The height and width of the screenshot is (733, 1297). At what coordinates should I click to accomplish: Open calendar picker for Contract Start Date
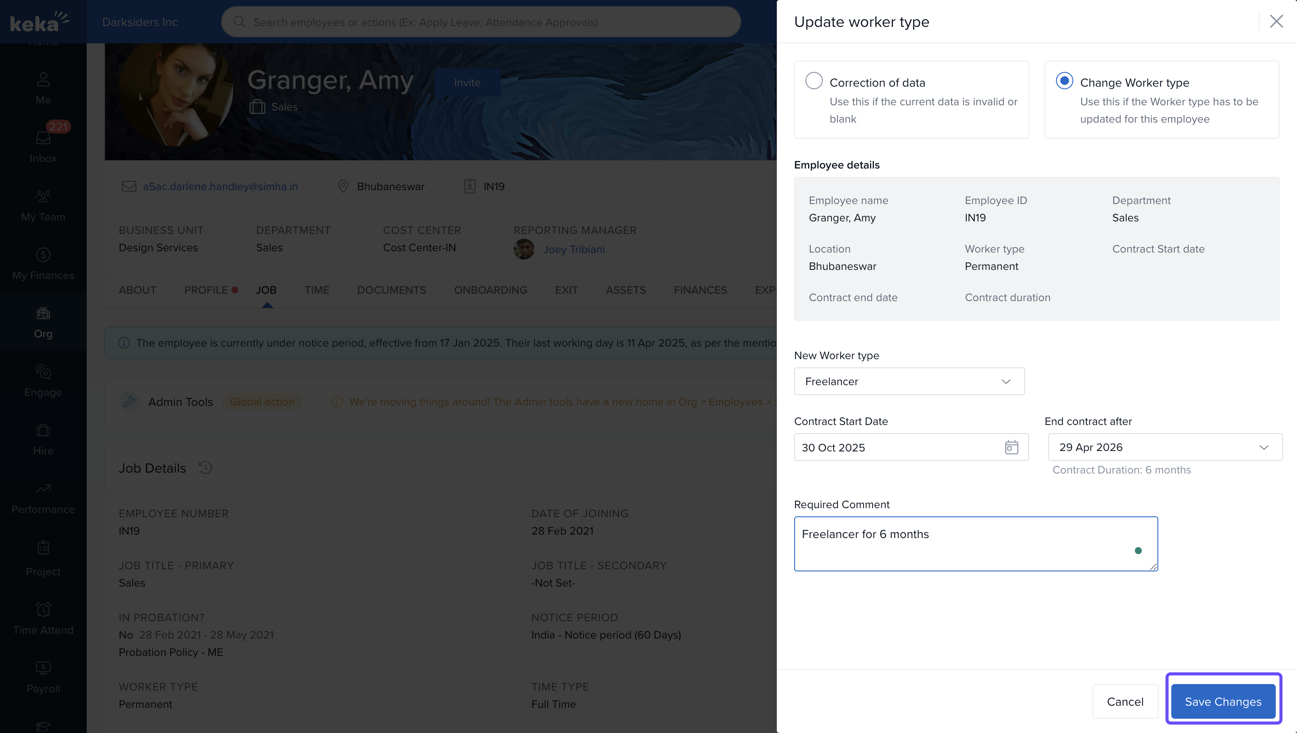(1011, 447)
